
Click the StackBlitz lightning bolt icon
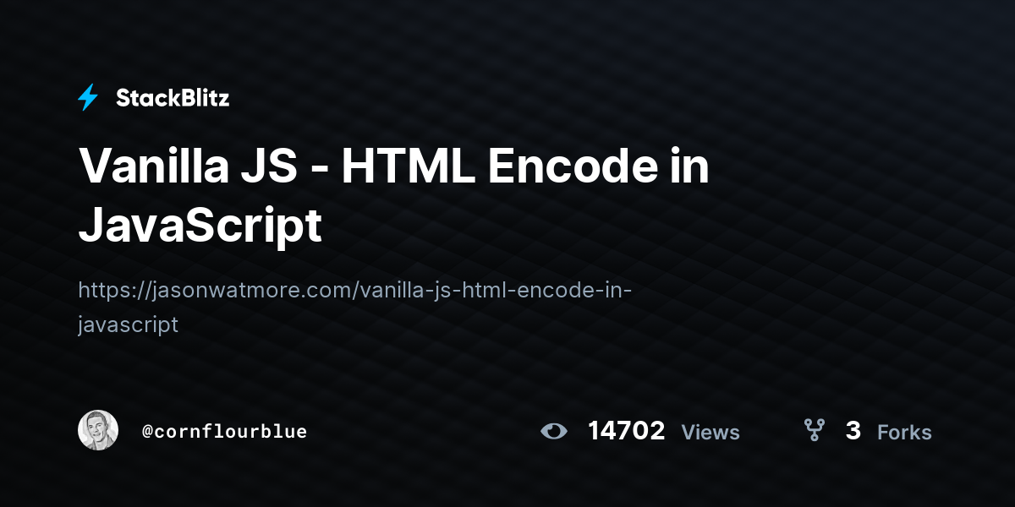(x=87, y=98)
